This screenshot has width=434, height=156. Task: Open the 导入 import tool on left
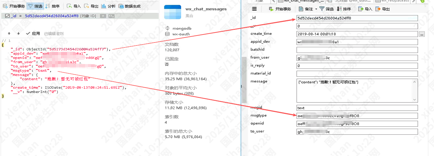tap(74, 6)
